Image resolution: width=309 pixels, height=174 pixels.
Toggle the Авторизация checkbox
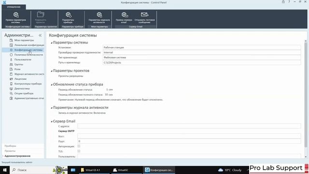click(79, 146)
